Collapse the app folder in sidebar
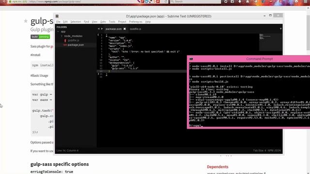The height and width of the screenshot is (174, 310). pyautogui.click(x=58, y=31)
